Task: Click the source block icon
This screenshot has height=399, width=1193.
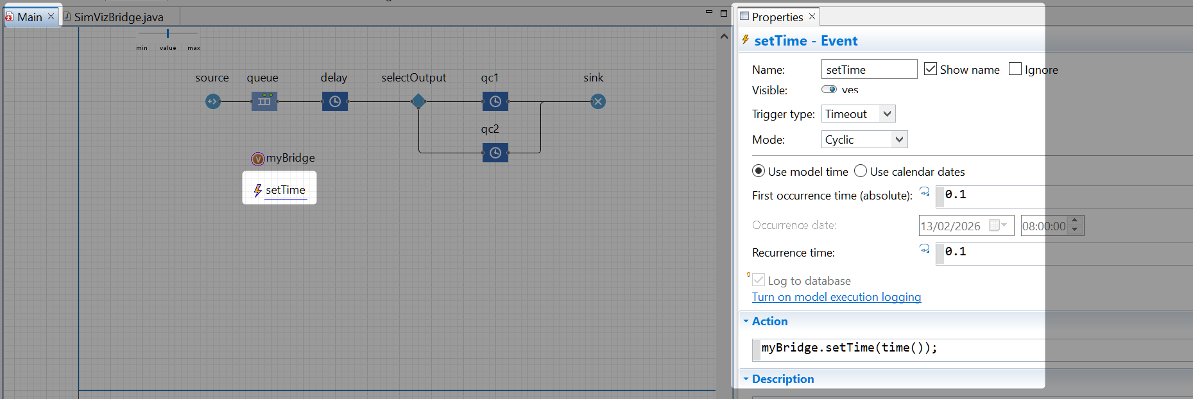Action: (213, 101)
